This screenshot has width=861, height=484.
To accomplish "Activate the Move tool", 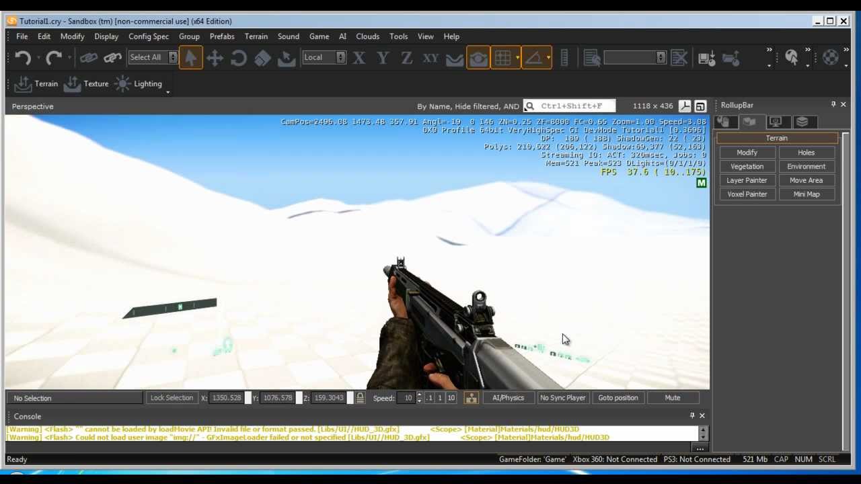I will coord(215,58).
